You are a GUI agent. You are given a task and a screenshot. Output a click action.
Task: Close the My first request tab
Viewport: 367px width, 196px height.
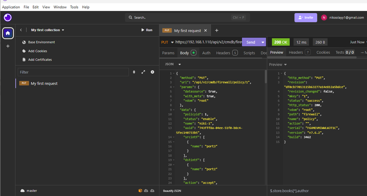205,31
